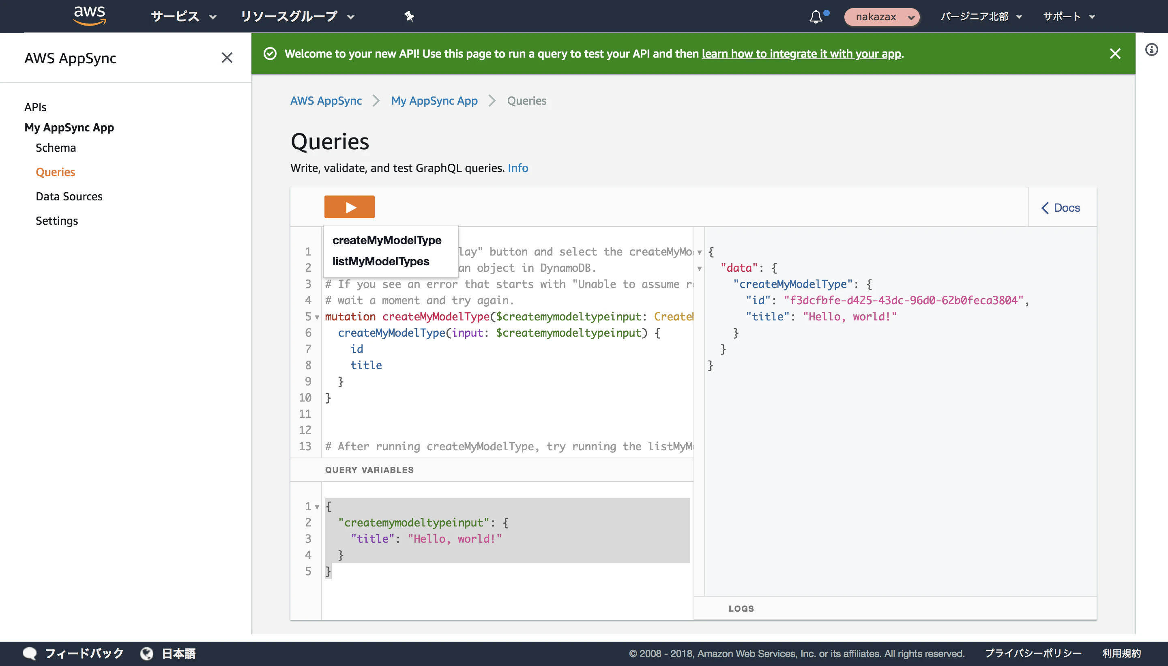Run the query with the orange play button

coord(350,207)
